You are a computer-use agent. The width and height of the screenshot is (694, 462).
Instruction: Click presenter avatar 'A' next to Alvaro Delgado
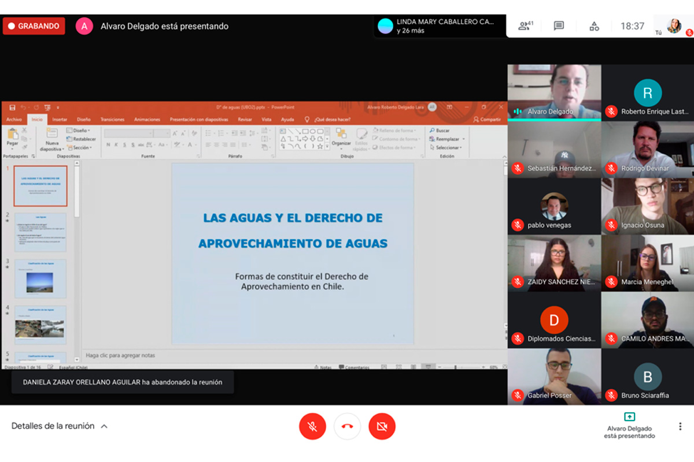pyautogui.click(x=84, y=26)
